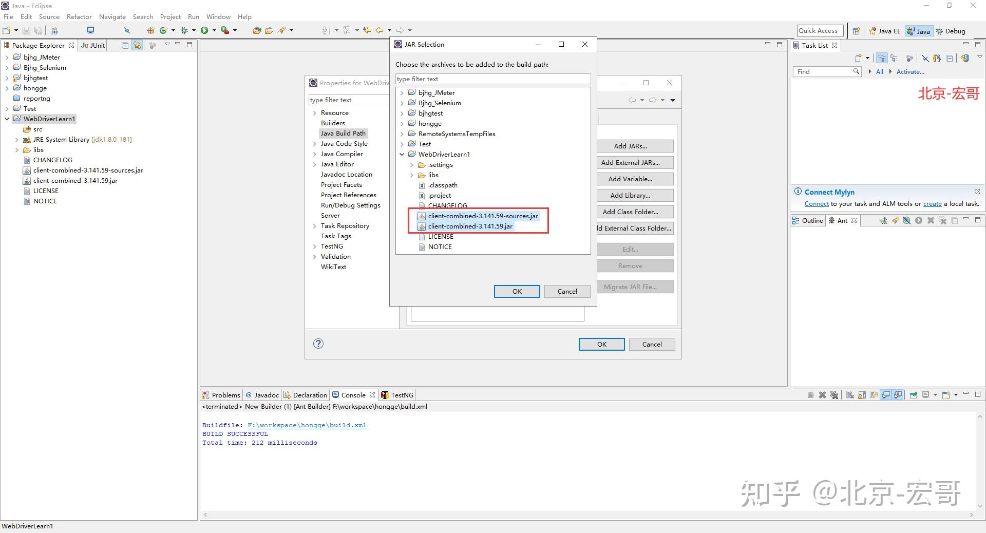Toggle Hide Internal Targets in Ant view
986x533 pixels.
coord(906,220)
